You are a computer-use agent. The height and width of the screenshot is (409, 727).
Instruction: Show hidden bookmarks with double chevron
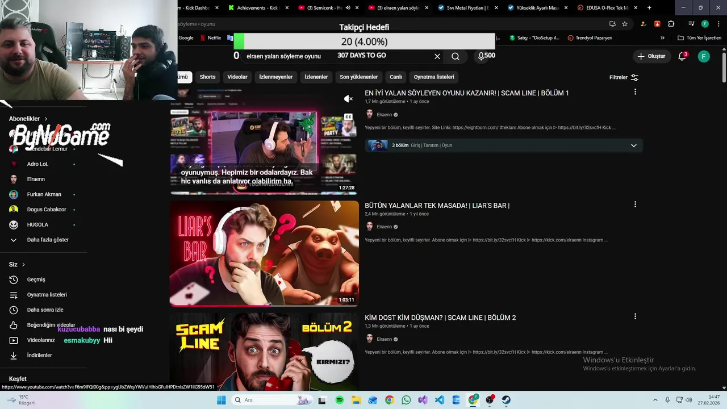(662, 38)
